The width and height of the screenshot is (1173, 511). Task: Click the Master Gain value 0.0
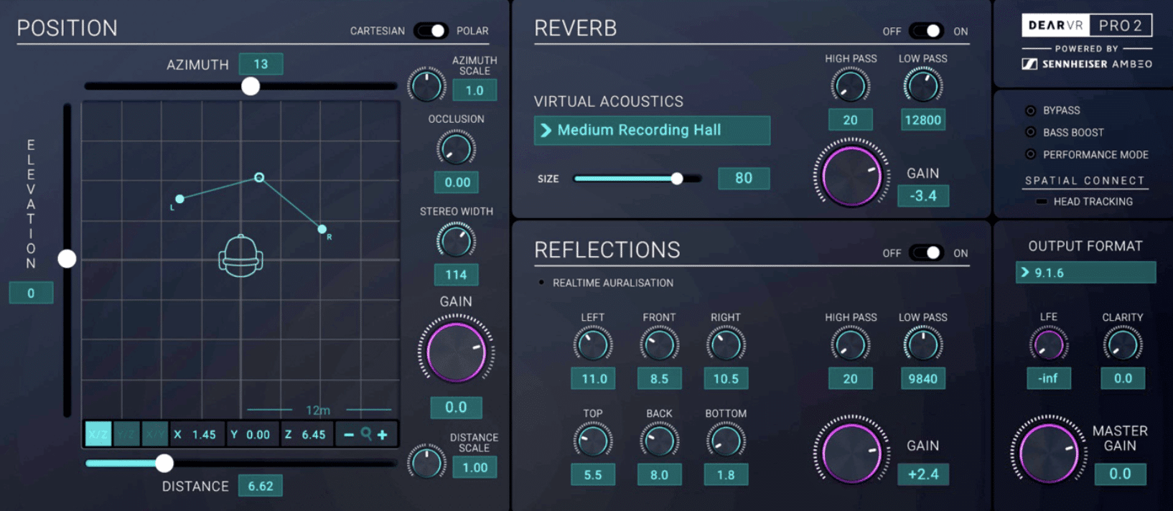[1120, 474]
